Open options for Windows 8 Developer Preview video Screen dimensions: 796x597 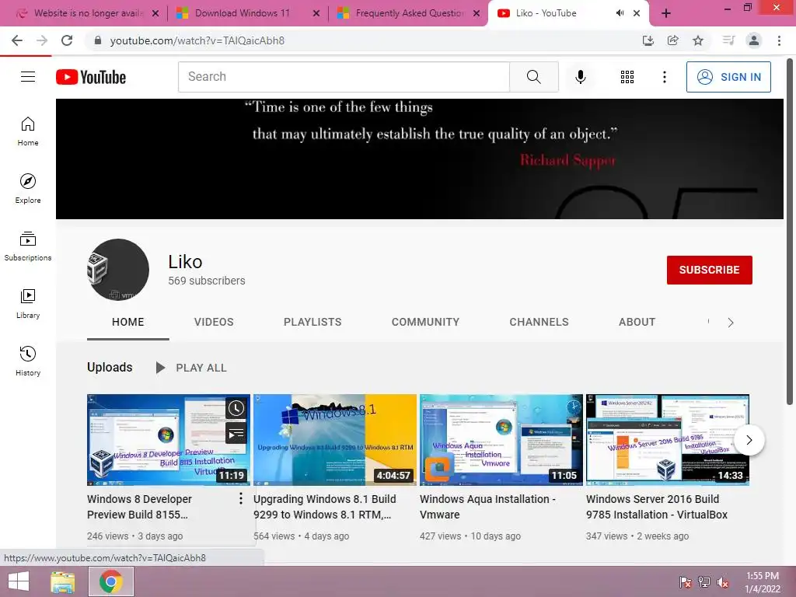coord(241,498)
